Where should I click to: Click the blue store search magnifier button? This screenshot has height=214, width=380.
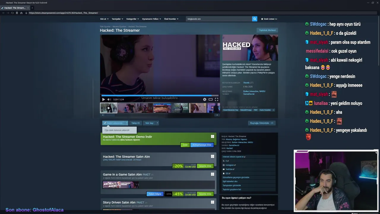(x=255, y=19)
